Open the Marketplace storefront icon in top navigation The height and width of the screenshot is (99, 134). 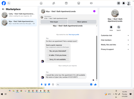(x=79, y=3)
